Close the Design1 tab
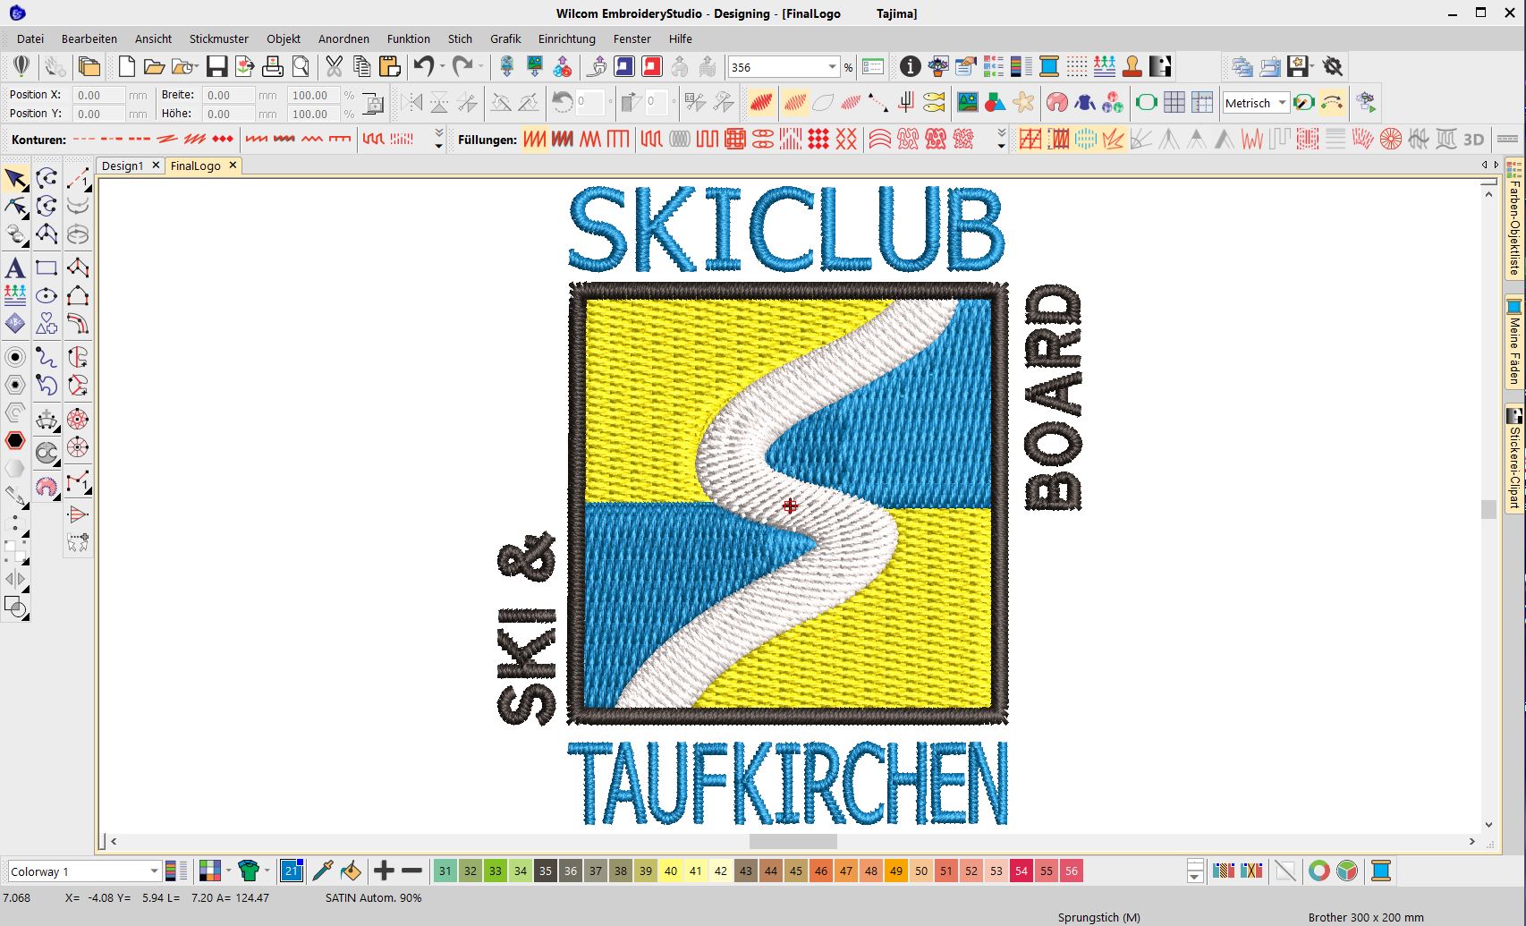 pyautogui.click(x=156, y=166)
